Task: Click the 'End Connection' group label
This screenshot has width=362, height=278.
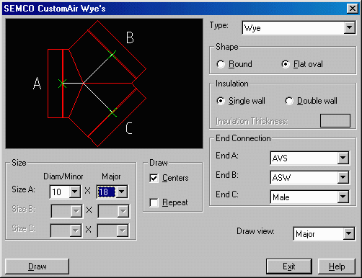Action: [243, 138]
